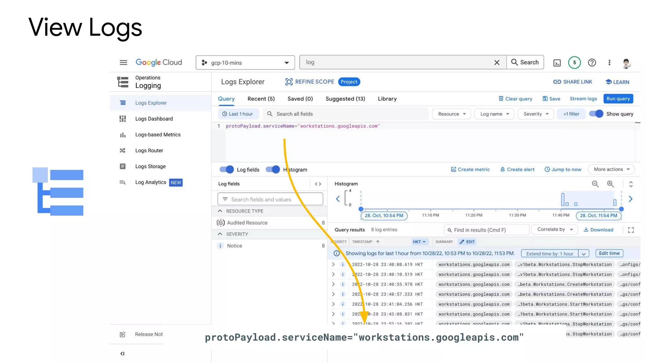Open the Last 1 hour time picker

click(238, 114)
